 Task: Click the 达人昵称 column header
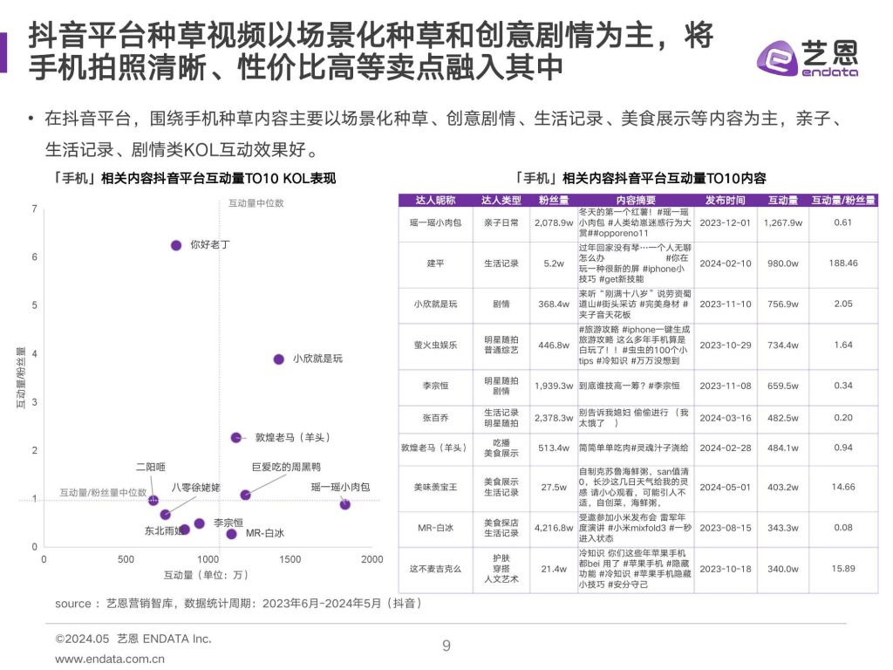[435, 200]
